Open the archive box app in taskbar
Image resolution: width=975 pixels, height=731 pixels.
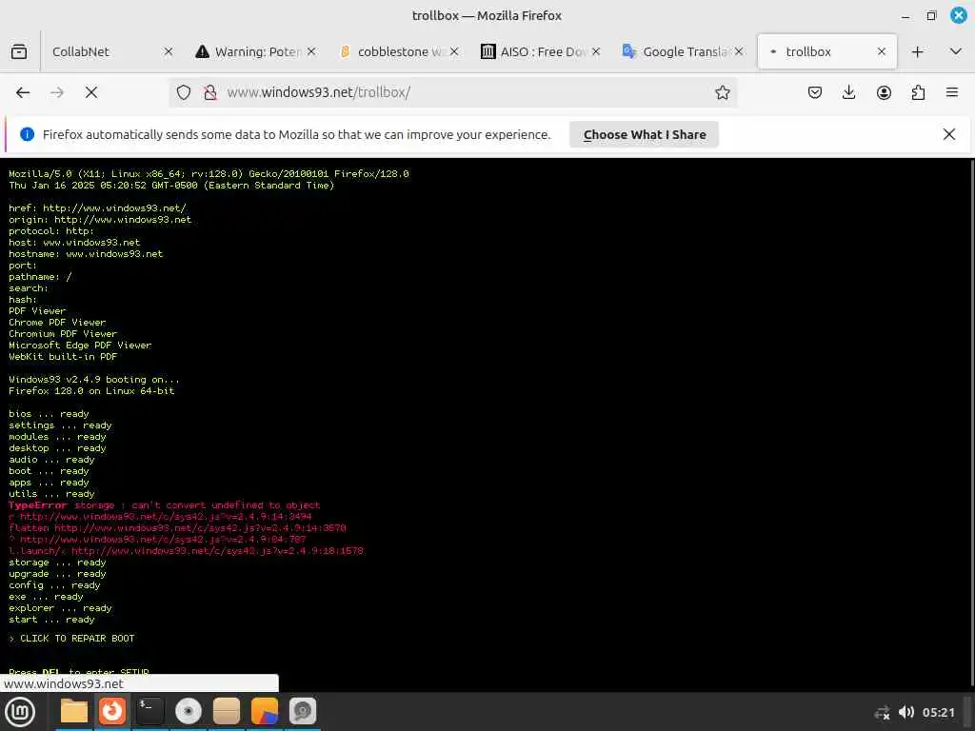227,711
